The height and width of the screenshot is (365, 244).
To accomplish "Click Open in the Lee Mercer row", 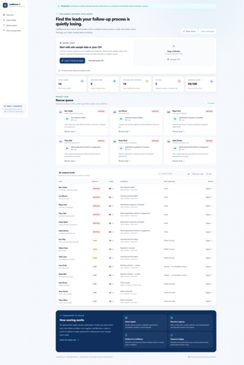I will click(x=209, y=197).
